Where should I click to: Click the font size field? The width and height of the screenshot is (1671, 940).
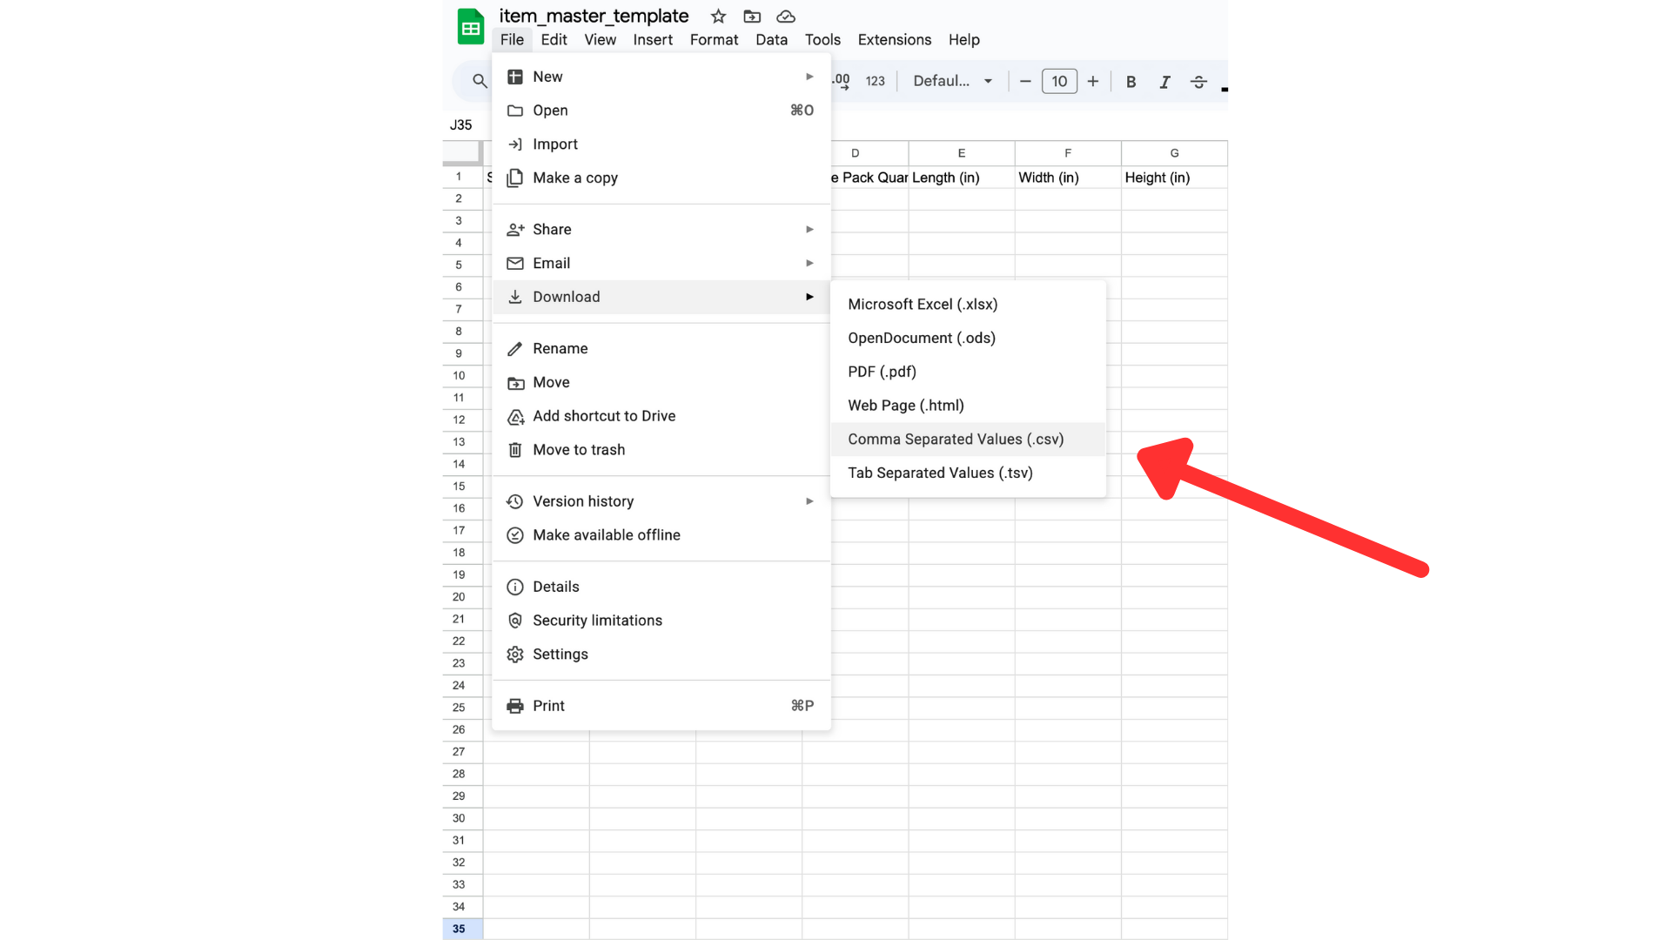click(x=1059, y=82)
